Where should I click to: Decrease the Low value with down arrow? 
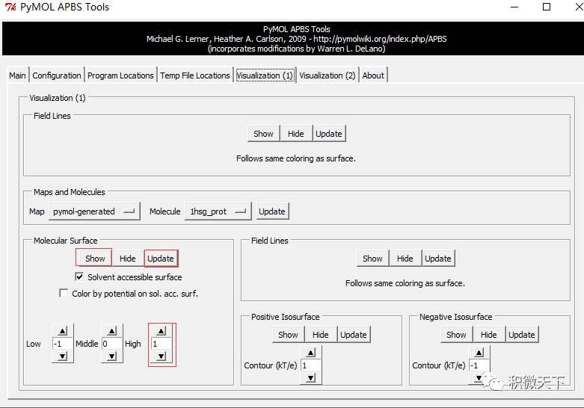coord(63,356)
